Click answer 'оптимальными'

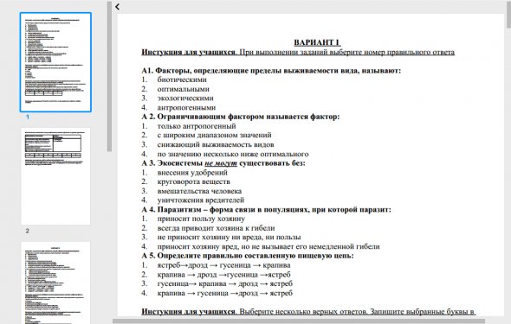[183, 89]
